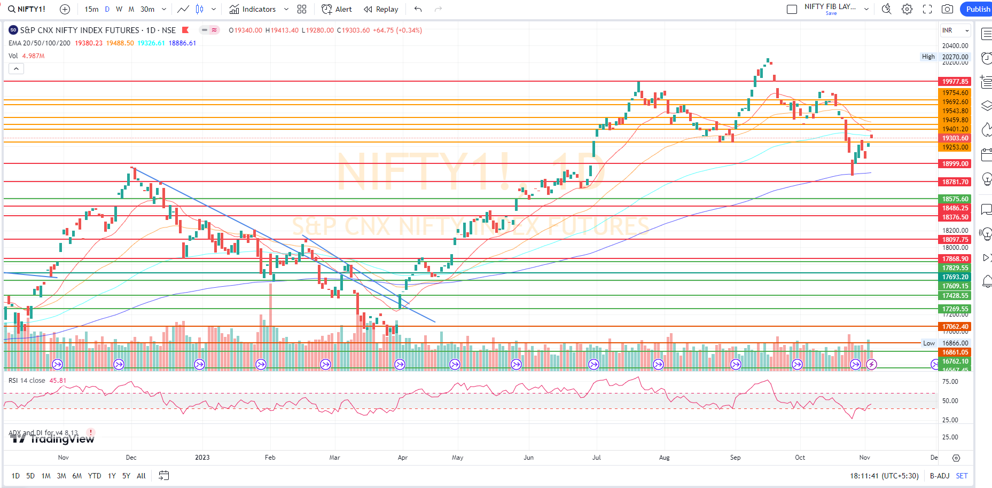The height and width of the screenshot is (488, 992).
Task: Open the go-to-date calendar icon
Action: click(x=164, y=476)
